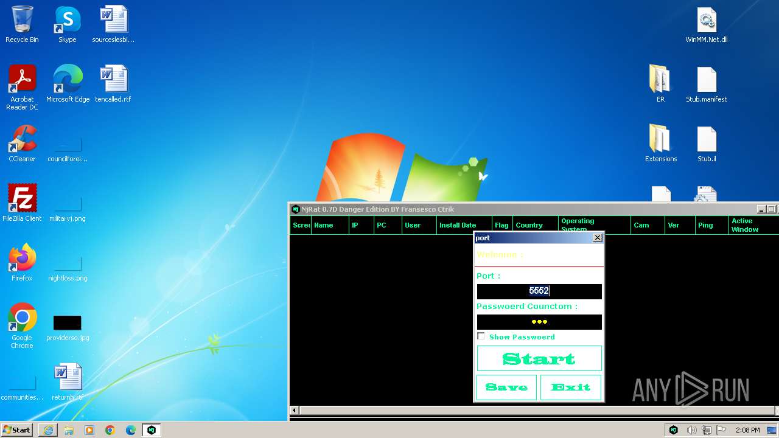Open Edge from the taskbar
Image resolution: width=779 pixels, height=438 pixels.
tap(131, 430)
